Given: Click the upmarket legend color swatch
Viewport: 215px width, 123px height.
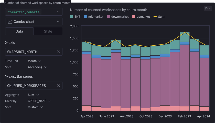Looking at the screenshot, I should pyautogui.click(x=134, y=17).
